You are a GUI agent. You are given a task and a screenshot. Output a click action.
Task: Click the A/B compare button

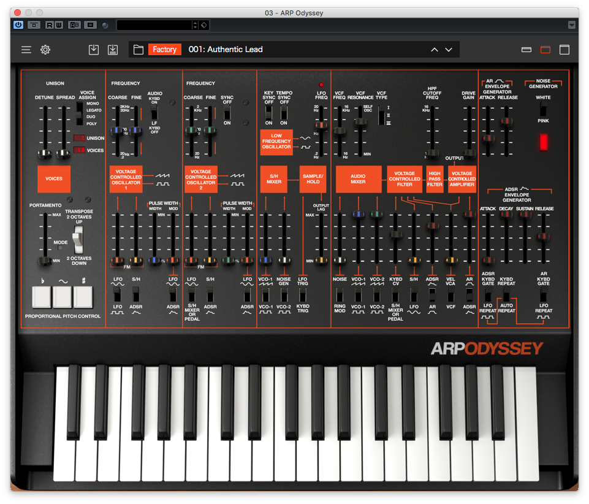[x=74, y=25]
